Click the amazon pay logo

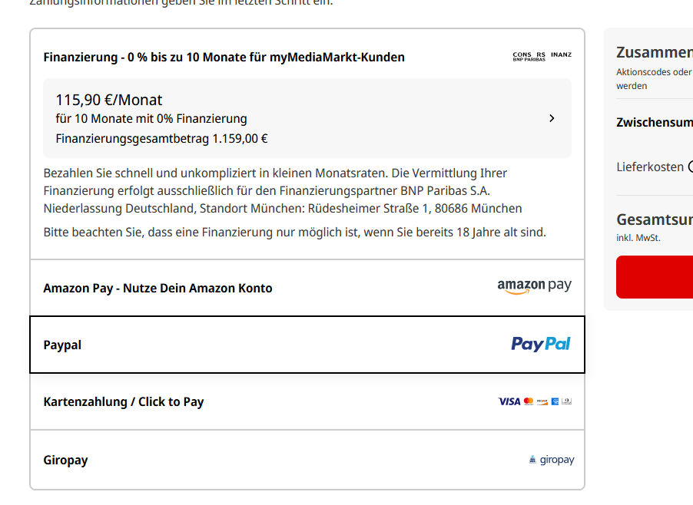coord(534,286)
